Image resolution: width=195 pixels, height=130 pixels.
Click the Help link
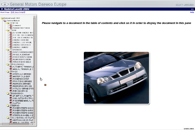(192, 12)
